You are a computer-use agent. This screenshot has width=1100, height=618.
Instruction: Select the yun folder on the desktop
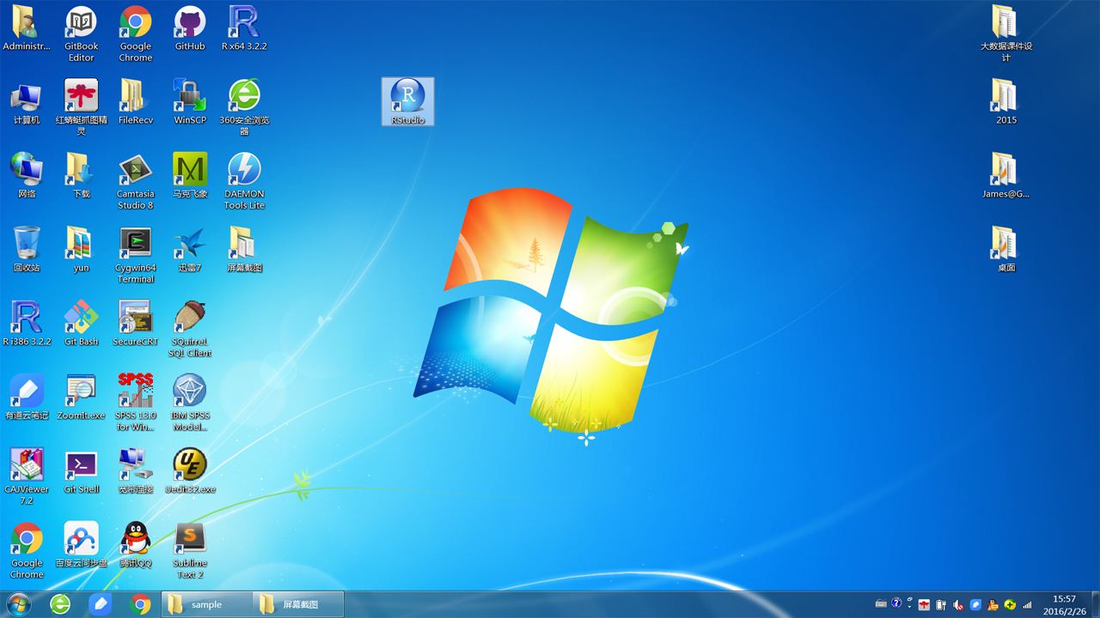click(82, 250)
